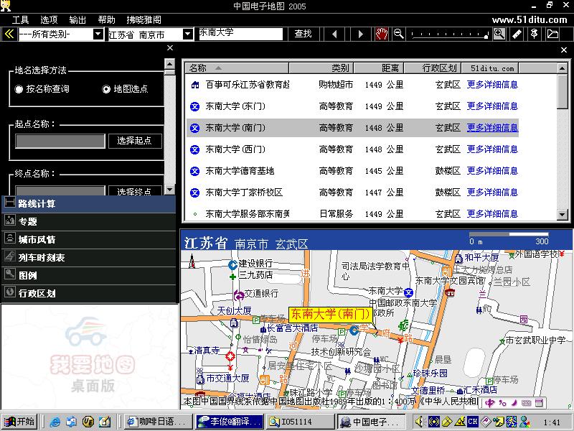Click the zoom out magnifier icon

point(398,34)
